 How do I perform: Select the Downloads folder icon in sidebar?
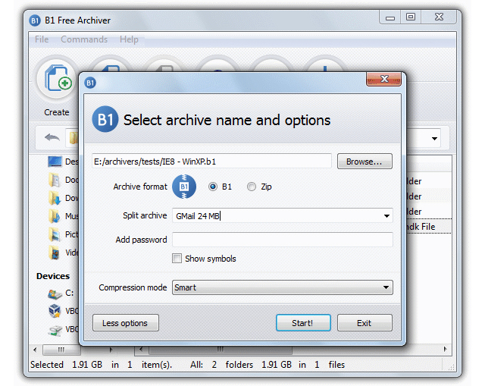point(55,198)
